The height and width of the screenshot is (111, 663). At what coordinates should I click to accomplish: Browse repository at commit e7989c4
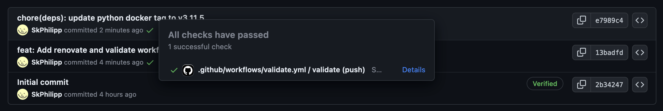coord(640,20)
